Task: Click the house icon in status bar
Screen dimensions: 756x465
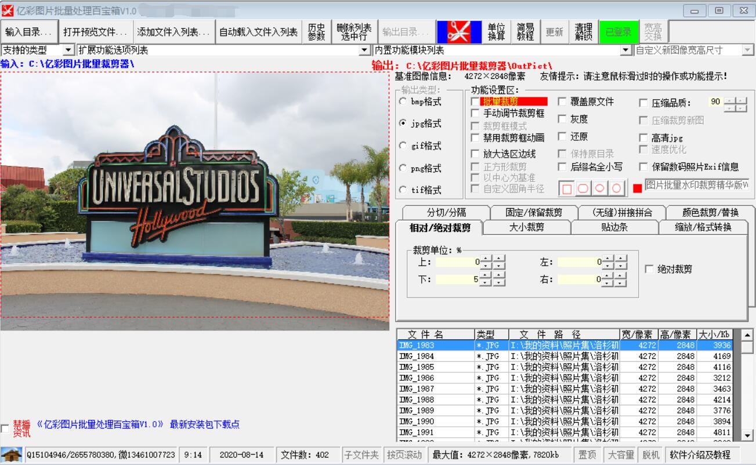Action: pyautogui.click(x=12, y=455)
